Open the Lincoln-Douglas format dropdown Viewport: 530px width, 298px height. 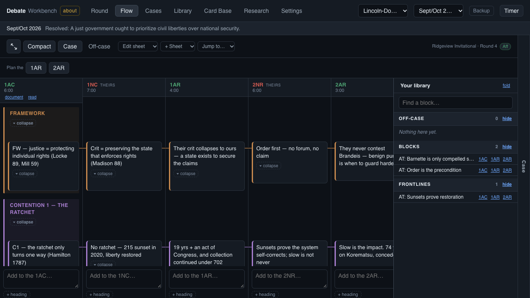[x=383, y=11]
